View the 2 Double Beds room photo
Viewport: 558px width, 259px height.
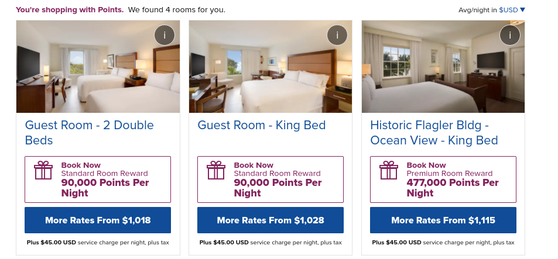click(98, 67)
